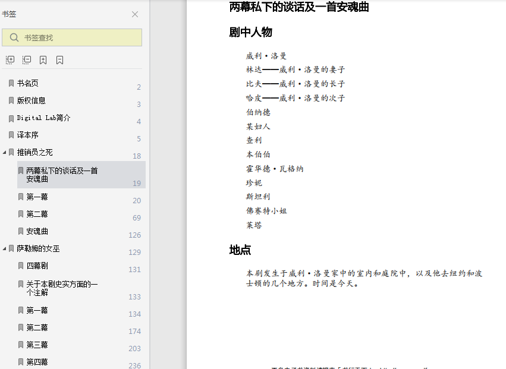
Task: Click the name 伯纳德 in cast list
Action: (x=258, y=112)
